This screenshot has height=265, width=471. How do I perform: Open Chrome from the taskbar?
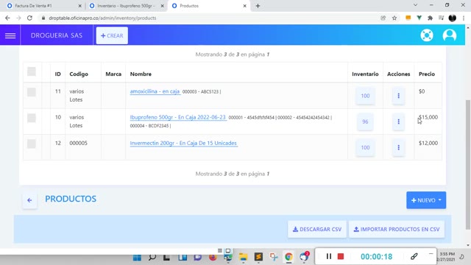pos(288,257)
